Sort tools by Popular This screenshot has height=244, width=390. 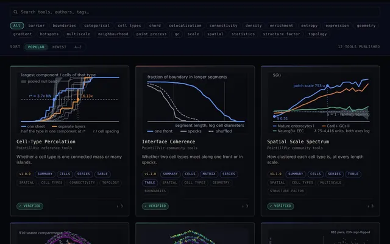click(36, 47)
